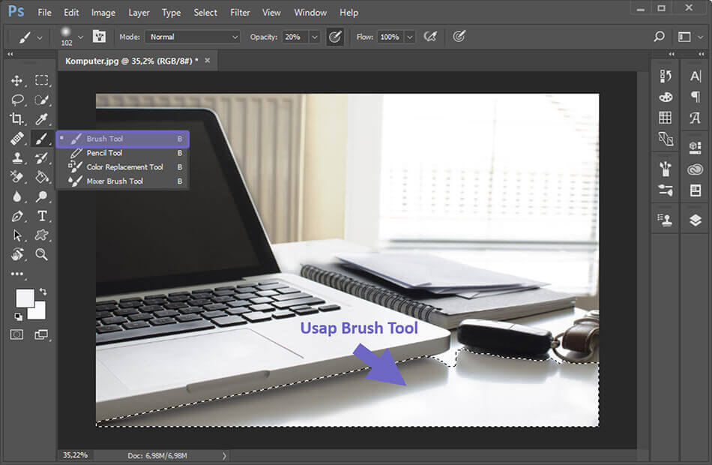Reset default foreground and background colors
The height and width of the screenshot is (465, 712).
pyautogui.click(x=18, y=316)
